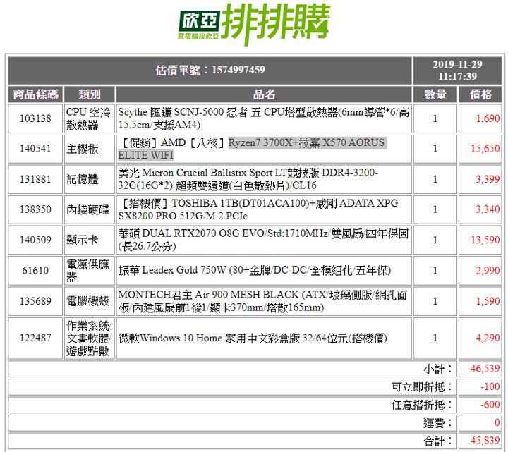Screen dimensions: 508x452
Task: Click the 華碩 DUAL RTX2070 product name
Action: 263,240
